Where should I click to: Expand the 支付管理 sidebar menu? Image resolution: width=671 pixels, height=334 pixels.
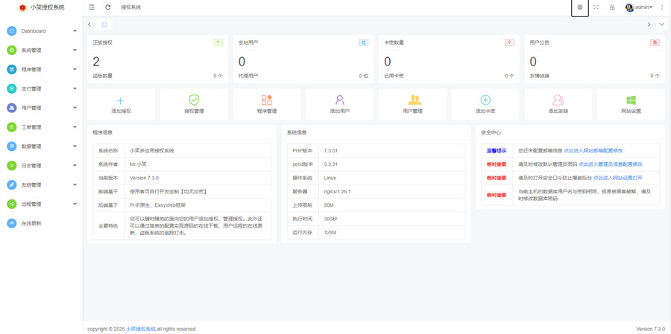pos(42,89)
